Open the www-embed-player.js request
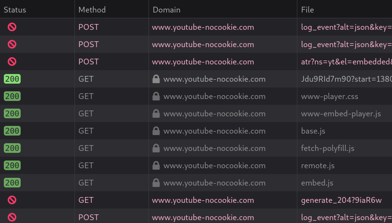392x223 pixels. (x=341, y=114)
